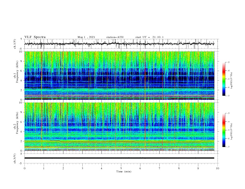Click the red vertical burst in ch.1 spectrogram
The height and width of the screenshot is (189, 245).
pyautogui.click(x=145, y=75)
